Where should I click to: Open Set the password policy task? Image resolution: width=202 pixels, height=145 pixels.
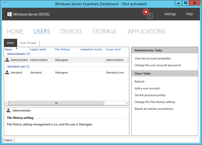[150, 95]
